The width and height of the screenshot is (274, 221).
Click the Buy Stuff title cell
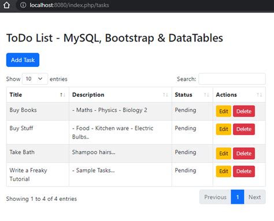coord(38,132)
